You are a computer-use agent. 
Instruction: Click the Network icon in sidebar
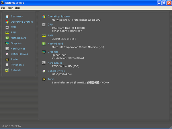pos(7,70)
